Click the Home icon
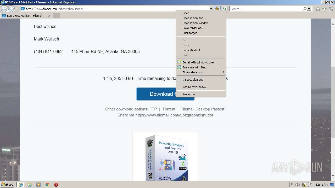The image size is (335, 188). (318, 9)
